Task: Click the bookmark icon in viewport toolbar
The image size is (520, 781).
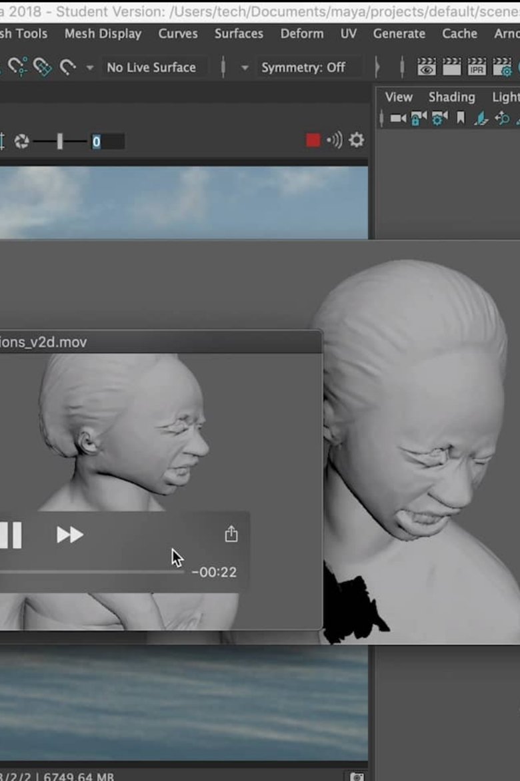Action: pos(460,119)
